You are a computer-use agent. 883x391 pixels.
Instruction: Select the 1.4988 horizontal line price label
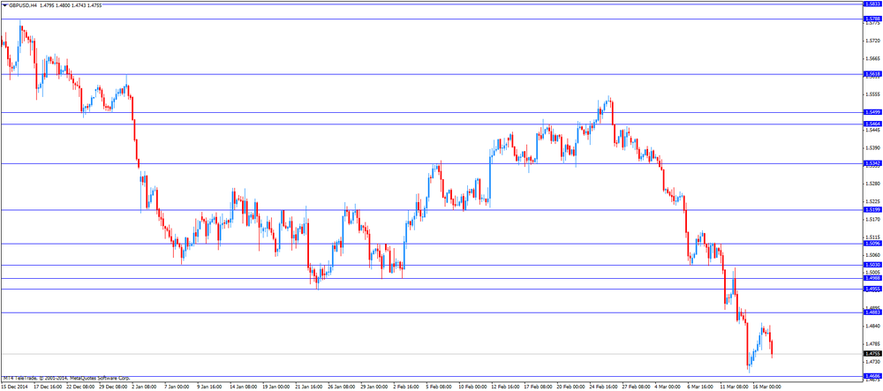point(872,278)
